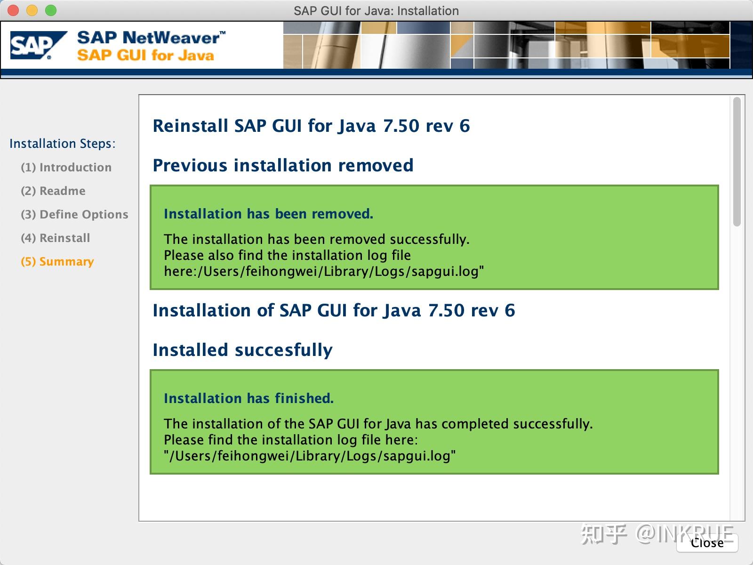Click the Close button
Image resolution: width=753 pixels, height=565 pixels.
[x=707, y=543]
